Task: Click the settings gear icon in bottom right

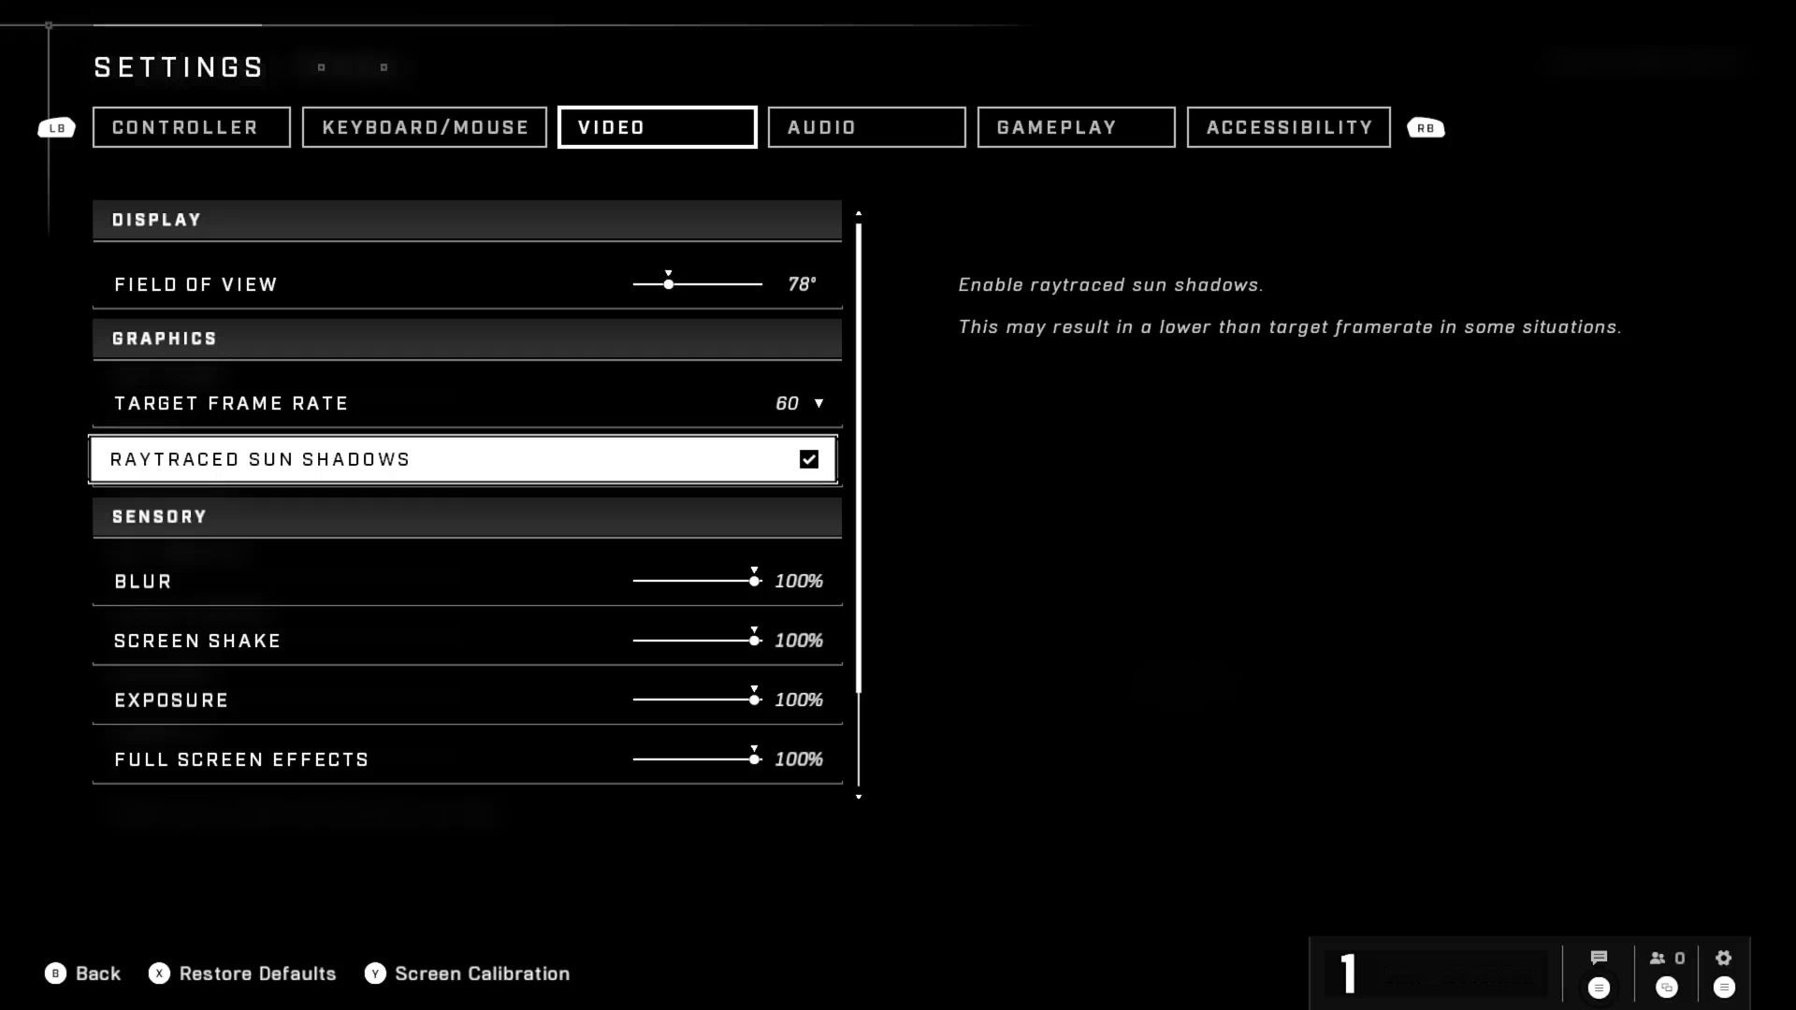Action: (1725, 959)
